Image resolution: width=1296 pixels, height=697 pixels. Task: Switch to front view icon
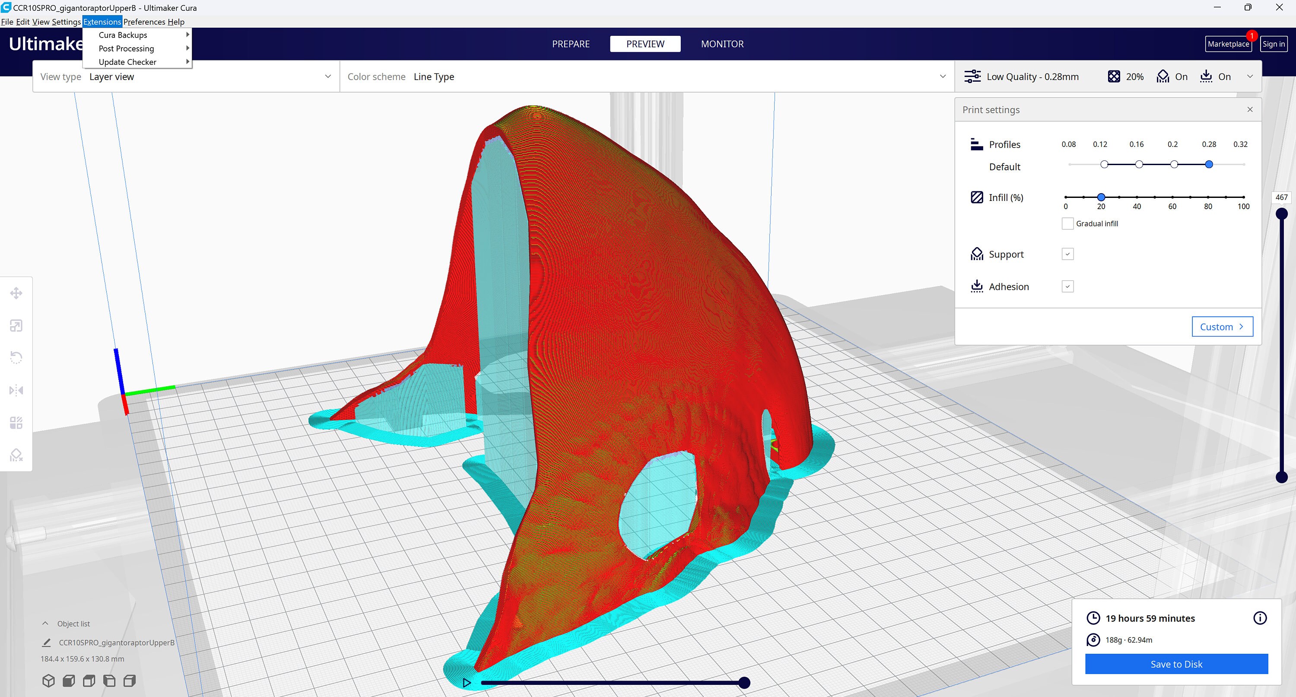[x=69, y=681]
